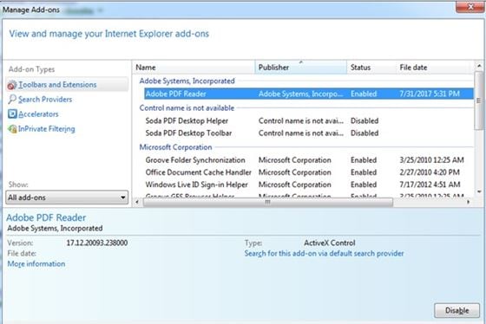Viewport: 486px width, 324px height.
Task: Open the Show All add-ons dropdown
Action: (x=67, y=198)
